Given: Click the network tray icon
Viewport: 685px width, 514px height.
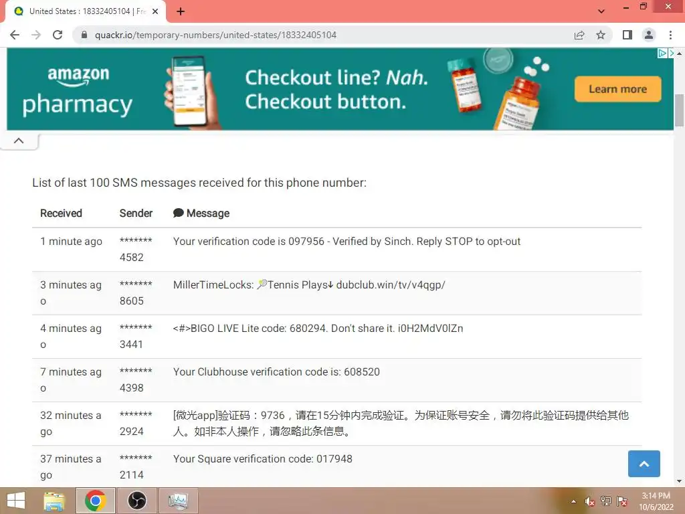Looking at the screenshot, I should coord(606,501).
